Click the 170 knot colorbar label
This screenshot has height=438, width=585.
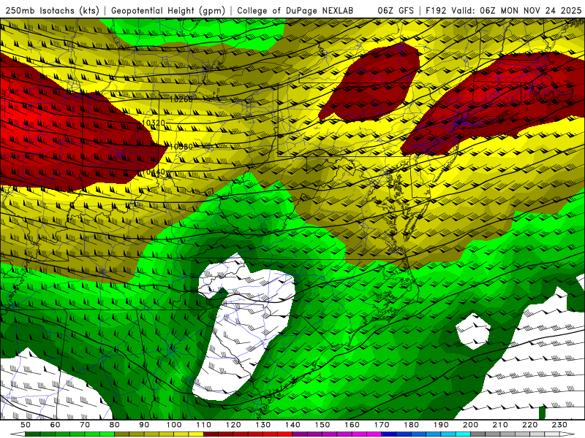382,425
